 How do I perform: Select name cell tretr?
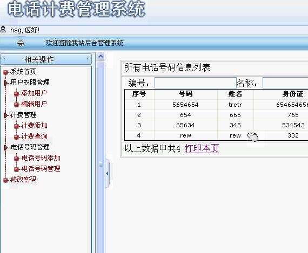[235, 105]
